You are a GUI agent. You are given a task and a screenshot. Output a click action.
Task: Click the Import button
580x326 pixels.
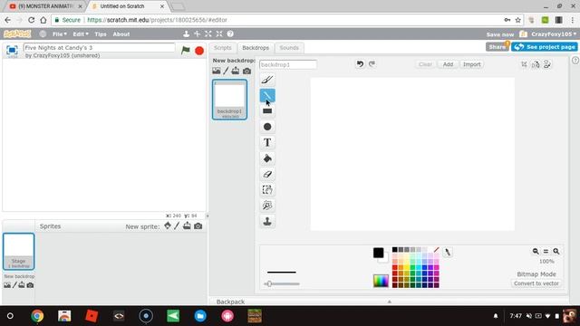(471, 64)
